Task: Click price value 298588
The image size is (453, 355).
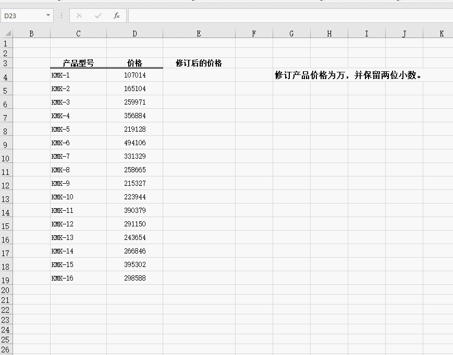Action: [x=134, y=278]
